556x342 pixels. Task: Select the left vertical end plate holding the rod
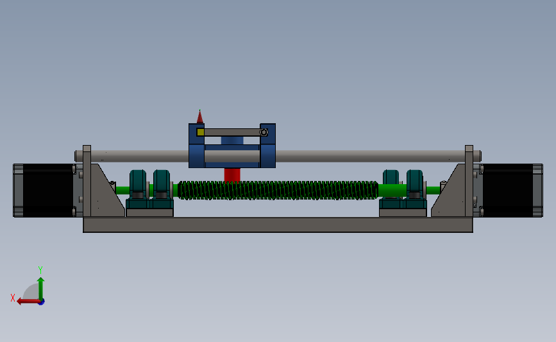tap(87, 181)
